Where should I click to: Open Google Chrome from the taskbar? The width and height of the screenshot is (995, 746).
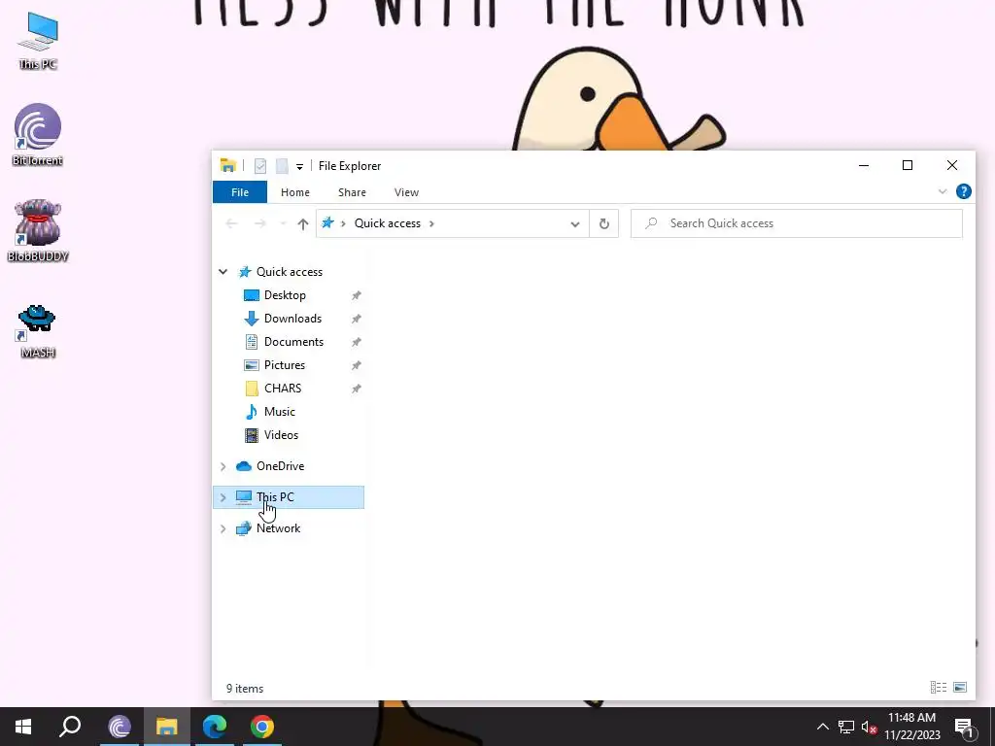[262, 727]
